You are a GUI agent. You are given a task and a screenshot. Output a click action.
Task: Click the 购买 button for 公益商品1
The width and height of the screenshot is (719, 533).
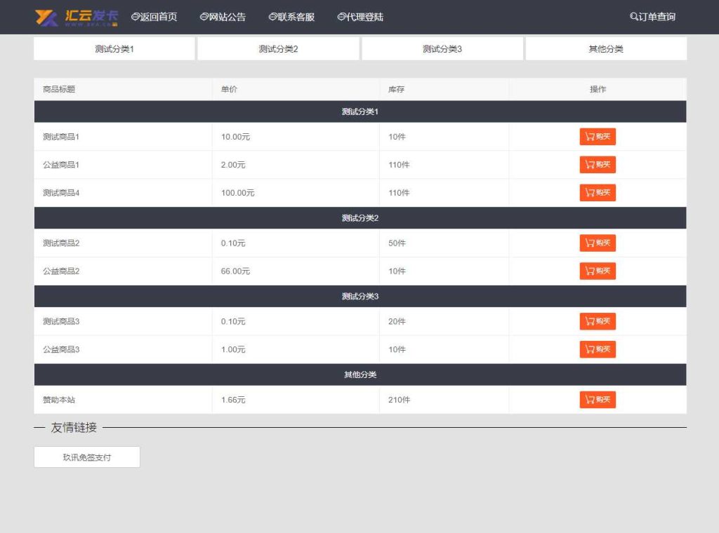(598, 165)
